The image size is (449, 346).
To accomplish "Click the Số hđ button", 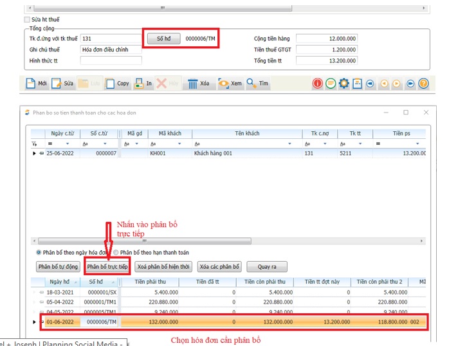I will point(163,39).
